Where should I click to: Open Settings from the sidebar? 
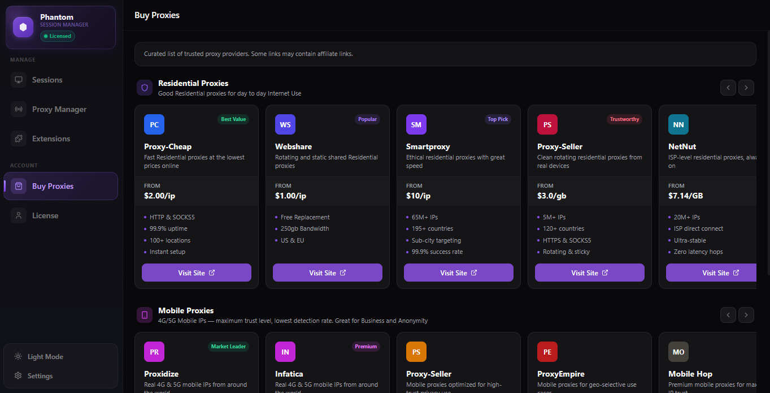(x=61, y=375)
